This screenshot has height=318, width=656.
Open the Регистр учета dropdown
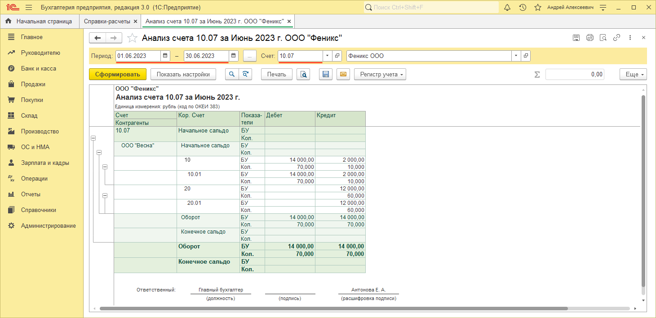[380, 75]
